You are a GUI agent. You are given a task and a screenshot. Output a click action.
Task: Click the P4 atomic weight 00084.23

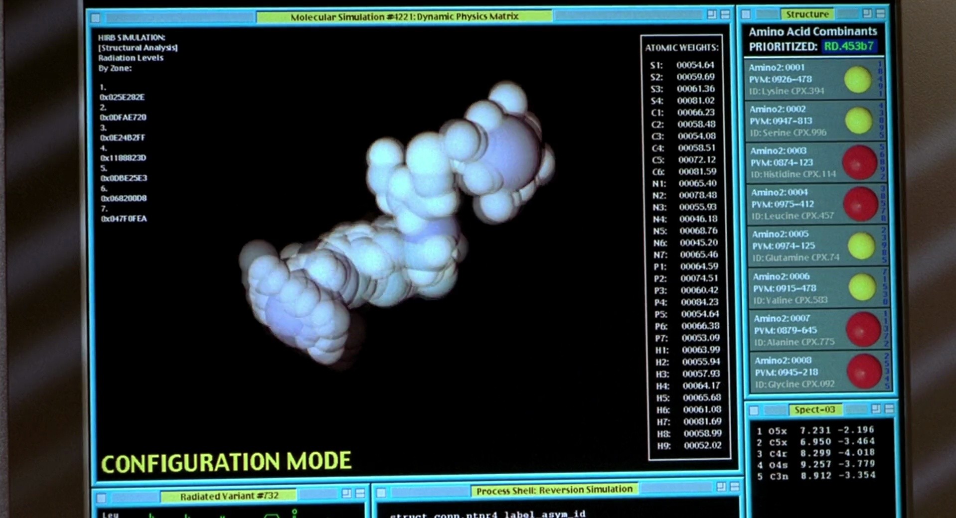[700, 302]
